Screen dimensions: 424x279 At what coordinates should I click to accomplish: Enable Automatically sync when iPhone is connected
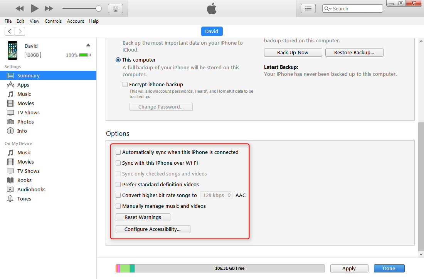click(118, 152)
